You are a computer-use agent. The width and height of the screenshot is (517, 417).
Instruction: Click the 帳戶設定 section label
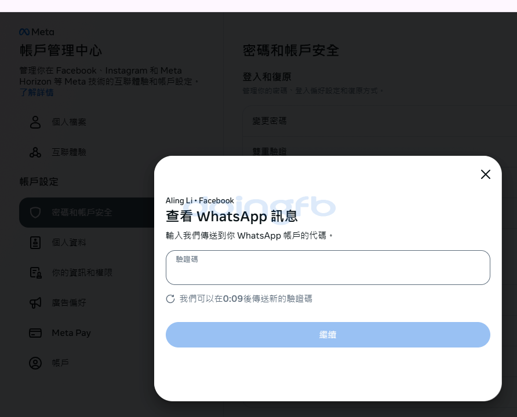(x=39, y=181)
